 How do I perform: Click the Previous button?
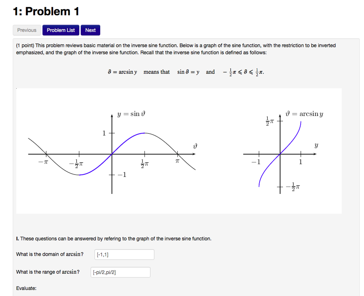click(27, 30)
